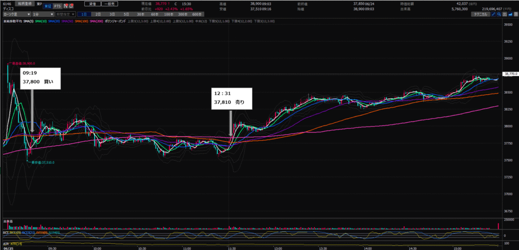Screen dimensions: 519x250
Task: Click the green SMA(10) legend label
Action: click(x=40, y=21)
